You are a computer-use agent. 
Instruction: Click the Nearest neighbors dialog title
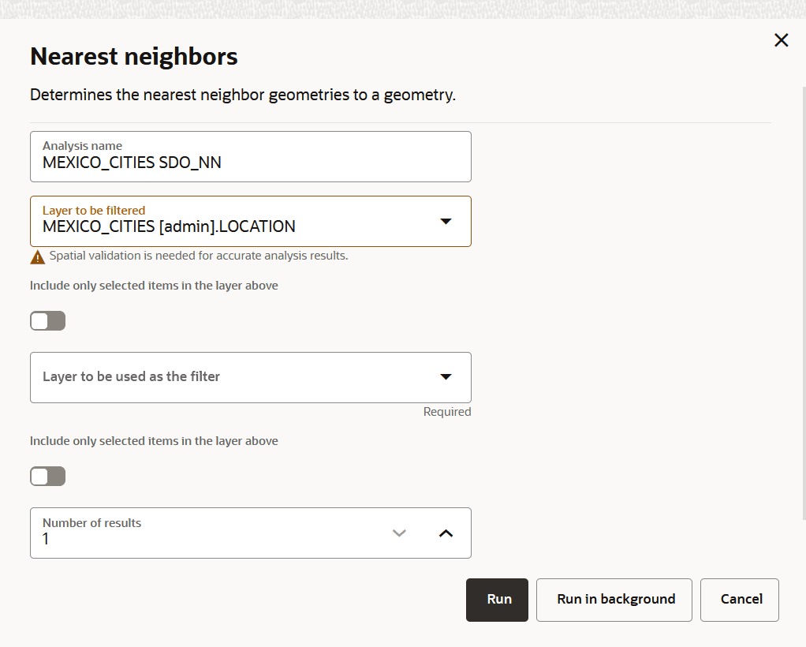133,56
